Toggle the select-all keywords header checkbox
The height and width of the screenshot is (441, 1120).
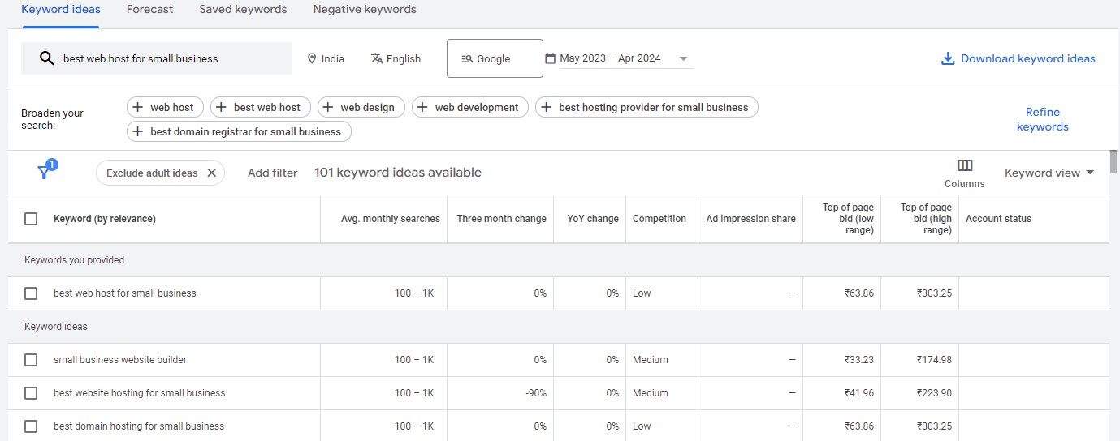click(31, 219)
